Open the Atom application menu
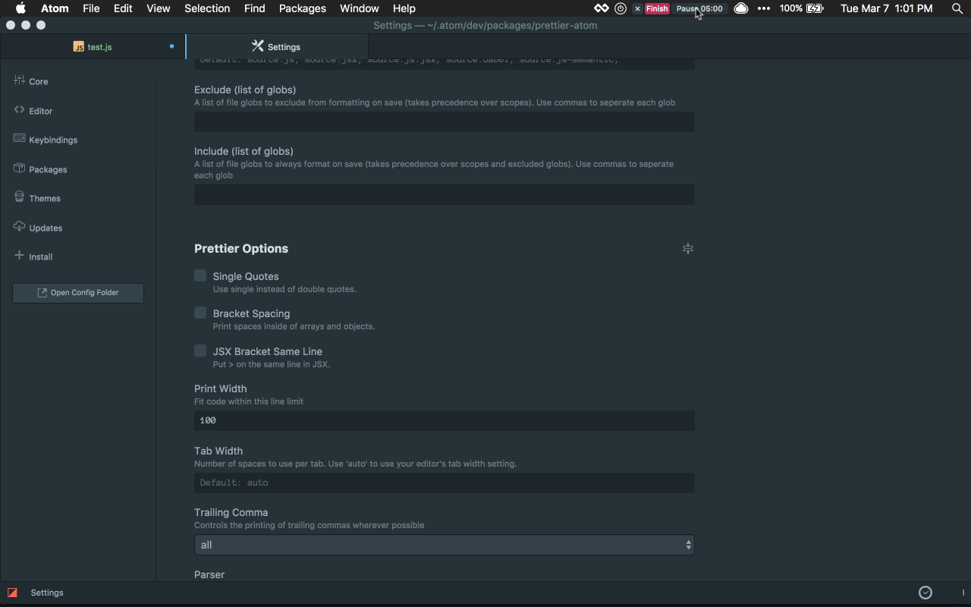 click(x=55, y=8)
